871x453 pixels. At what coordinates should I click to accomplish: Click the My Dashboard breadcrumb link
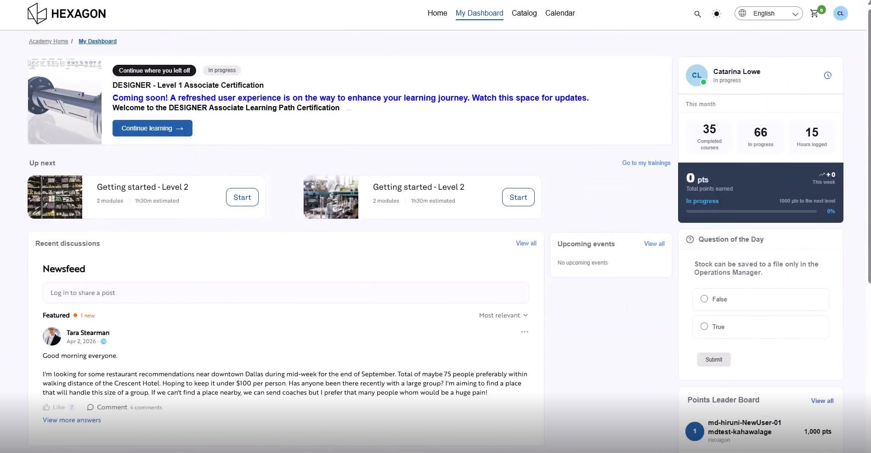click(x=97, y=41)
